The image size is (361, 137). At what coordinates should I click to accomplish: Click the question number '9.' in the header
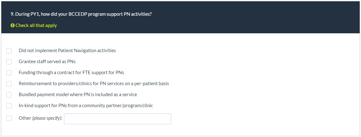tap(13, 14)
